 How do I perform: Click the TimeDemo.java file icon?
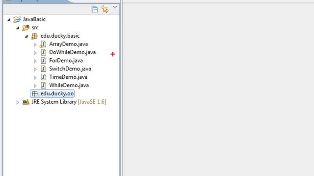click(x=43, y=77)
